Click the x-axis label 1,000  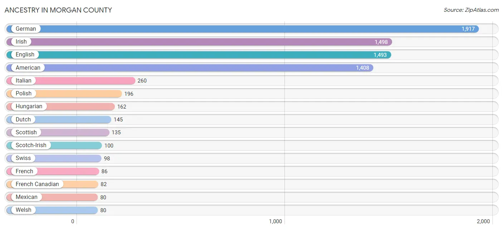275,221
